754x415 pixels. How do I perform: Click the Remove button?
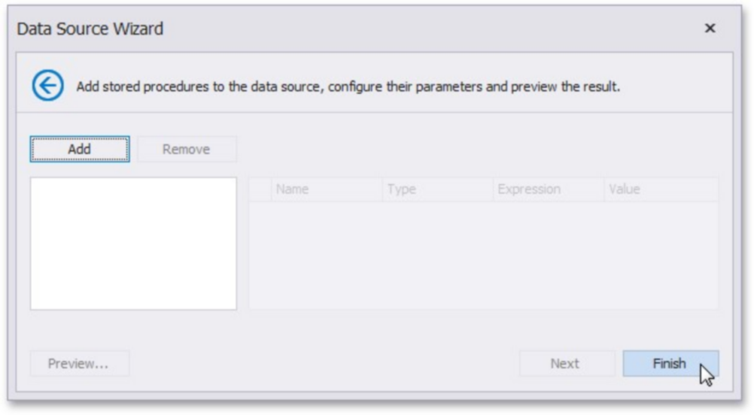187,149
